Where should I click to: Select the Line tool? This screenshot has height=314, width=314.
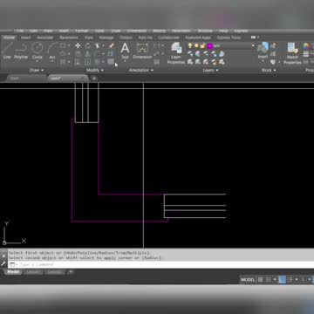(x=7, y=51)
